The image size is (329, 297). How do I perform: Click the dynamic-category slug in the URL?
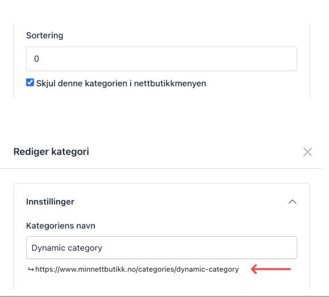coord(207,269)
